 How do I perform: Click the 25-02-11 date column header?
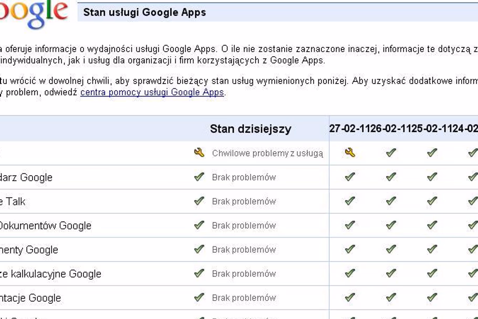tap(432, 129)
